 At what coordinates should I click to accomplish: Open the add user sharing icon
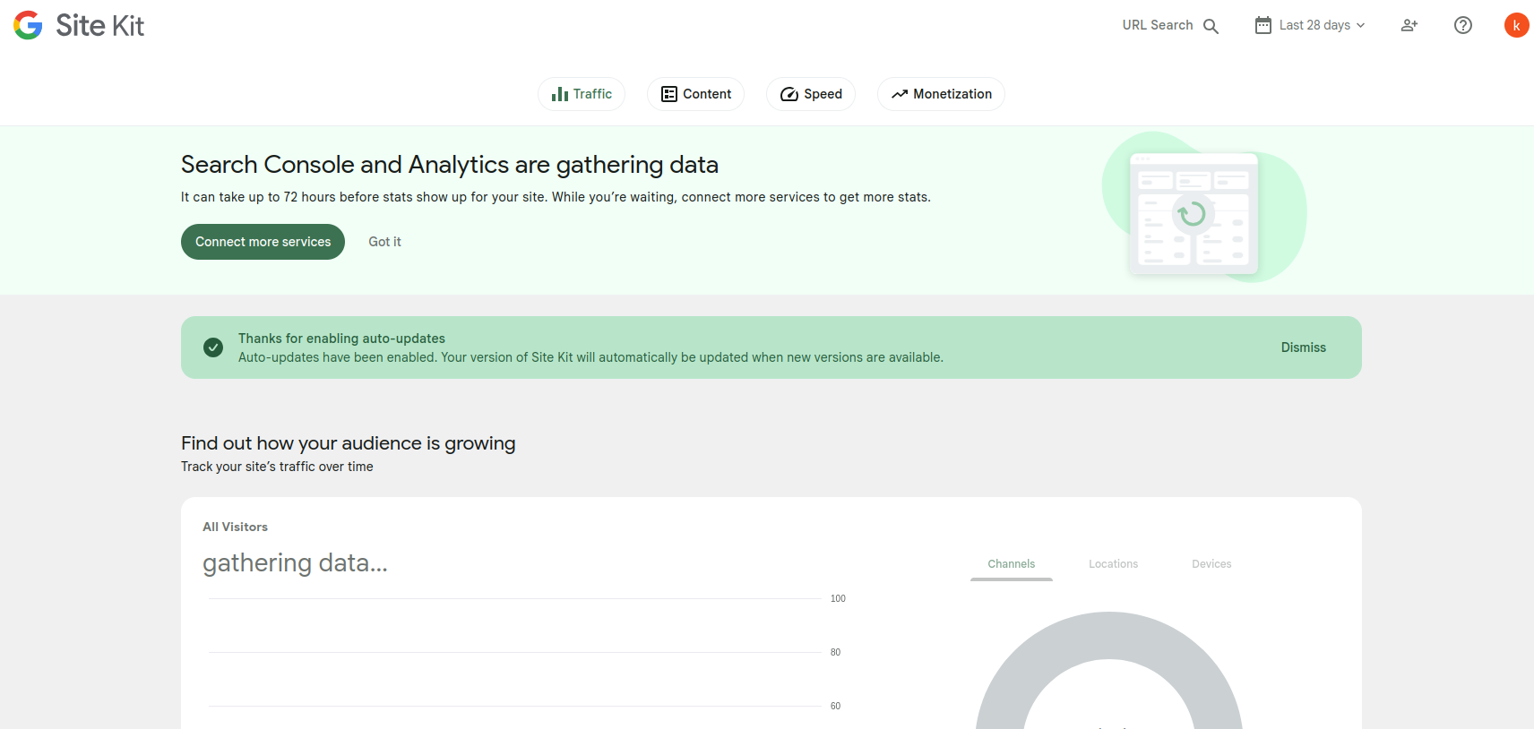1409,25
